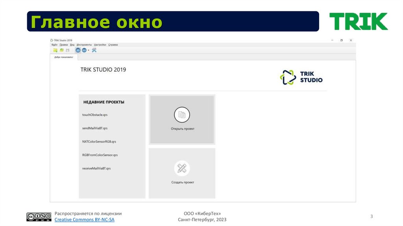The height and width of the screenshot is (226, 403).
Task: Click the Создать проект pencil-ruler icon
Action: 182,168
